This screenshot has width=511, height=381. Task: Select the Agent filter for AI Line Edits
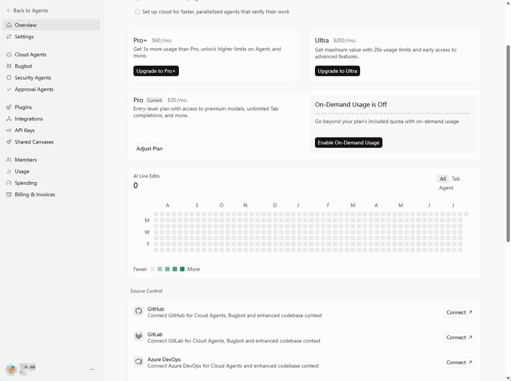(446, 188)
